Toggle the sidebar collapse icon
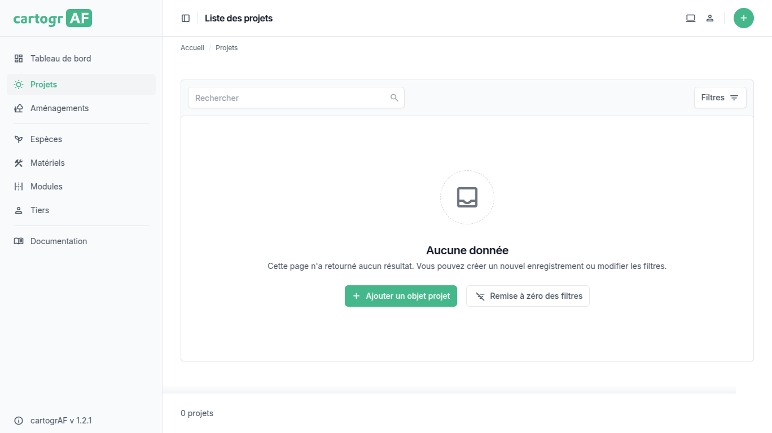Image resolution: width=772 pixels, height=433 pixels. 186,18
